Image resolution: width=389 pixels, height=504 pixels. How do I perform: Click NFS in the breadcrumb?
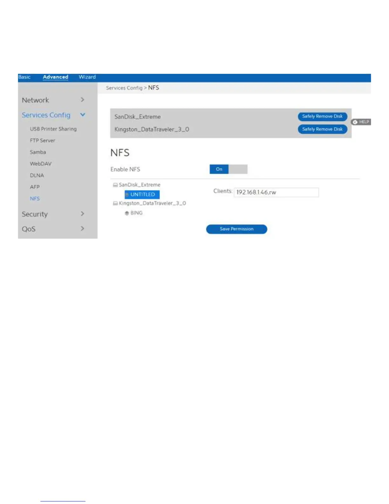(154, 87)
